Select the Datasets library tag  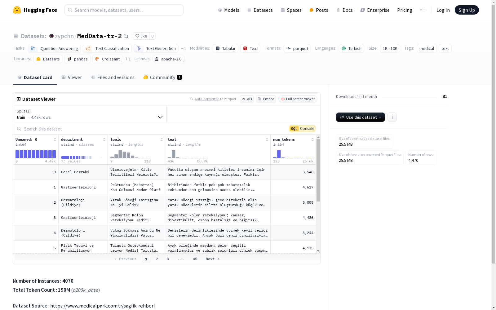(48, 59)
